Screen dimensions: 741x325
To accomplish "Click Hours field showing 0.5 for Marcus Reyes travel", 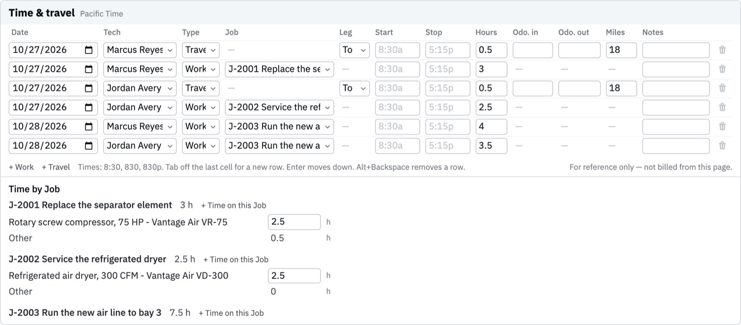I will pyautogui.click(x=491, y=50).
